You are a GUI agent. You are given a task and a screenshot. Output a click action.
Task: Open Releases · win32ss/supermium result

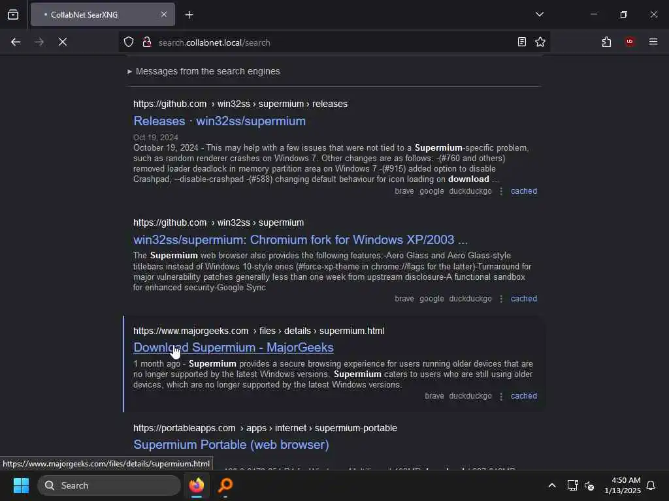click(220, 121)
